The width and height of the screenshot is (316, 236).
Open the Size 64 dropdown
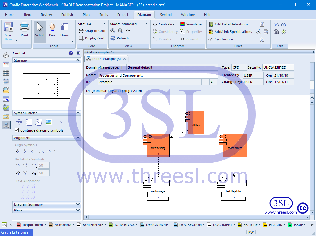click(x=104, y=24)
